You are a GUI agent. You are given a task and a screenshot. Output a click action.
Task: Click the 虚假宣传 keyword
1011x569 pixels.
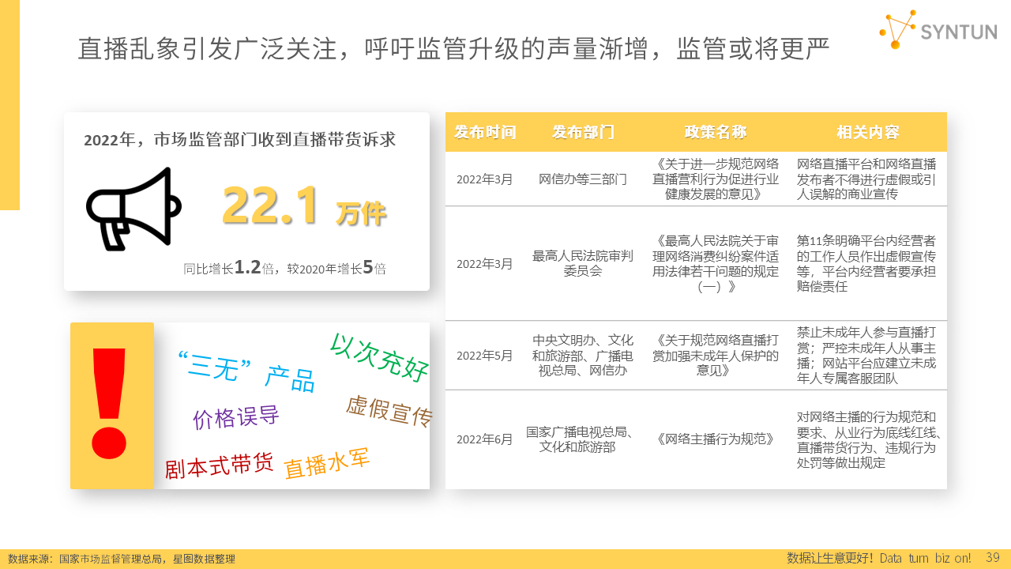pyautogui.click(x=389, y=411)
